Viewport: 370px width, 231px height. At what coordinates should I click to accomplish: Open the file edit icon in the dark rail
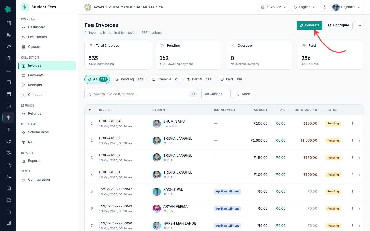(9, 212)
